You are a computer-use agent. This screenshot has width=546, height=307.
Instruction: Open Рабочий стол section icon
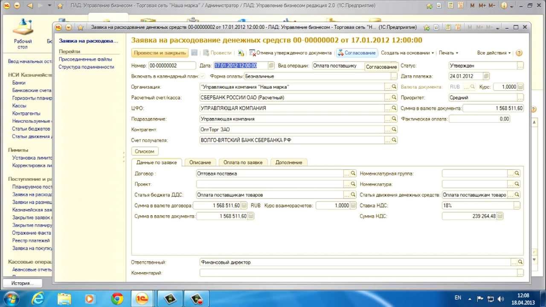pyautogui.click(x=23, y=33)
